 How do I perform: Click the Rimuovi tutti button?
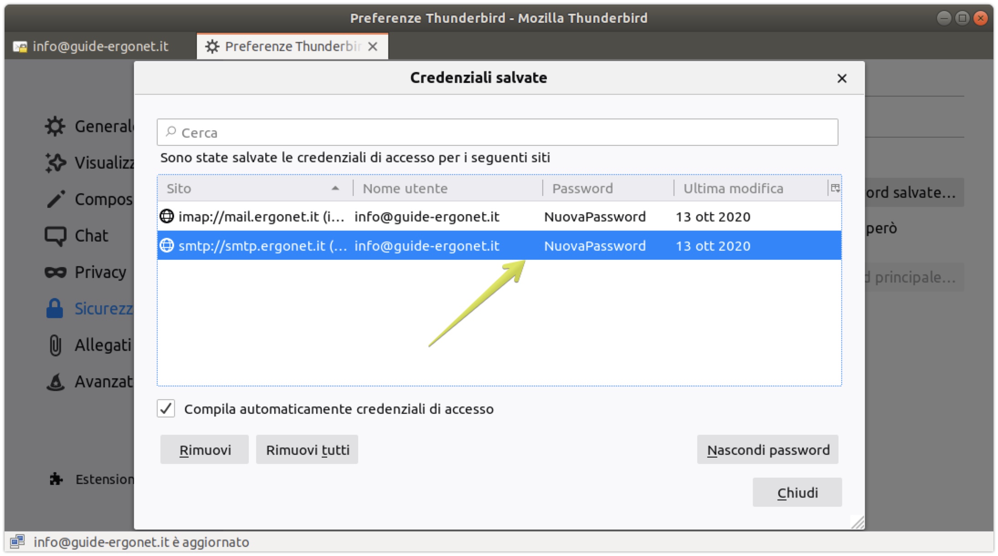pos(307,450)
